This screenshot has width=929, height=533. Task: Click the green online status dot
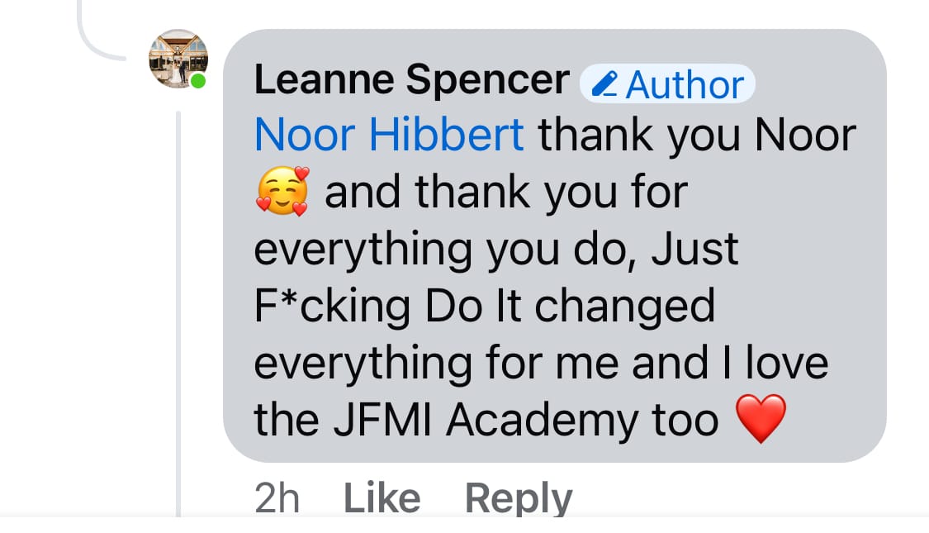pyautogui.click(x=197, y=81)
